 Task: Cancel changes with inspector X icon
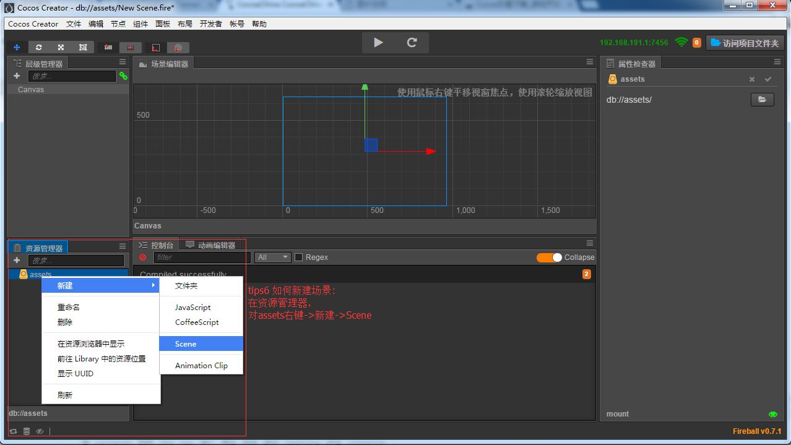752,79
